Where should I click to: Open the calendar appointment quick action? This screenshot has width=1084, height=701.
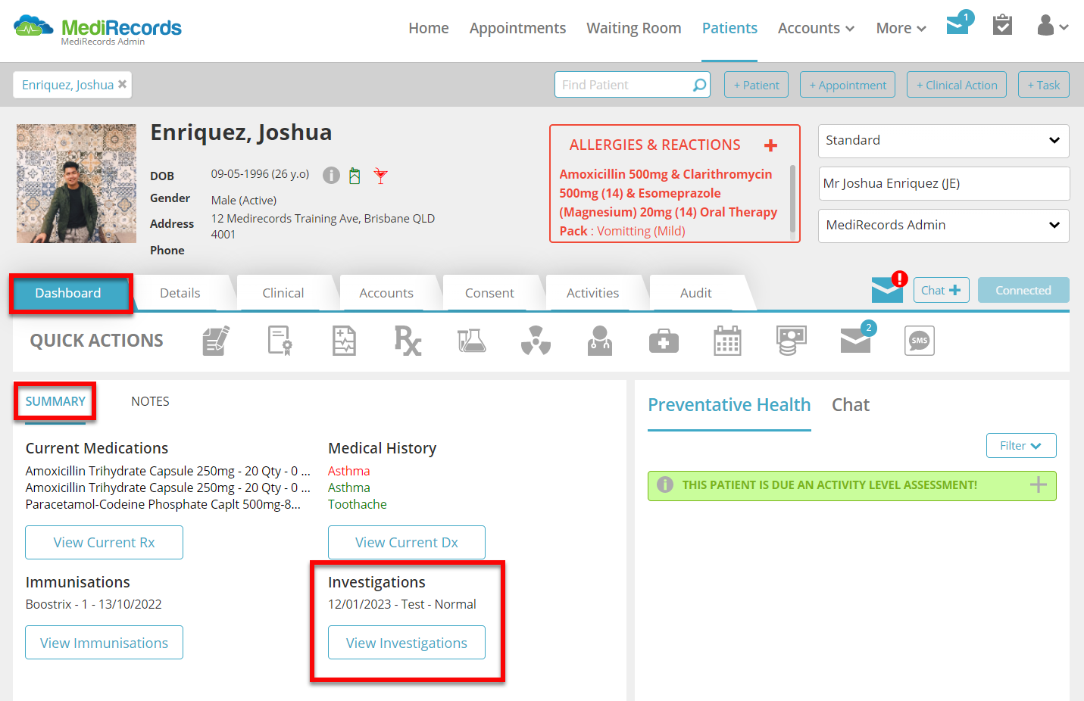point(727,341)
